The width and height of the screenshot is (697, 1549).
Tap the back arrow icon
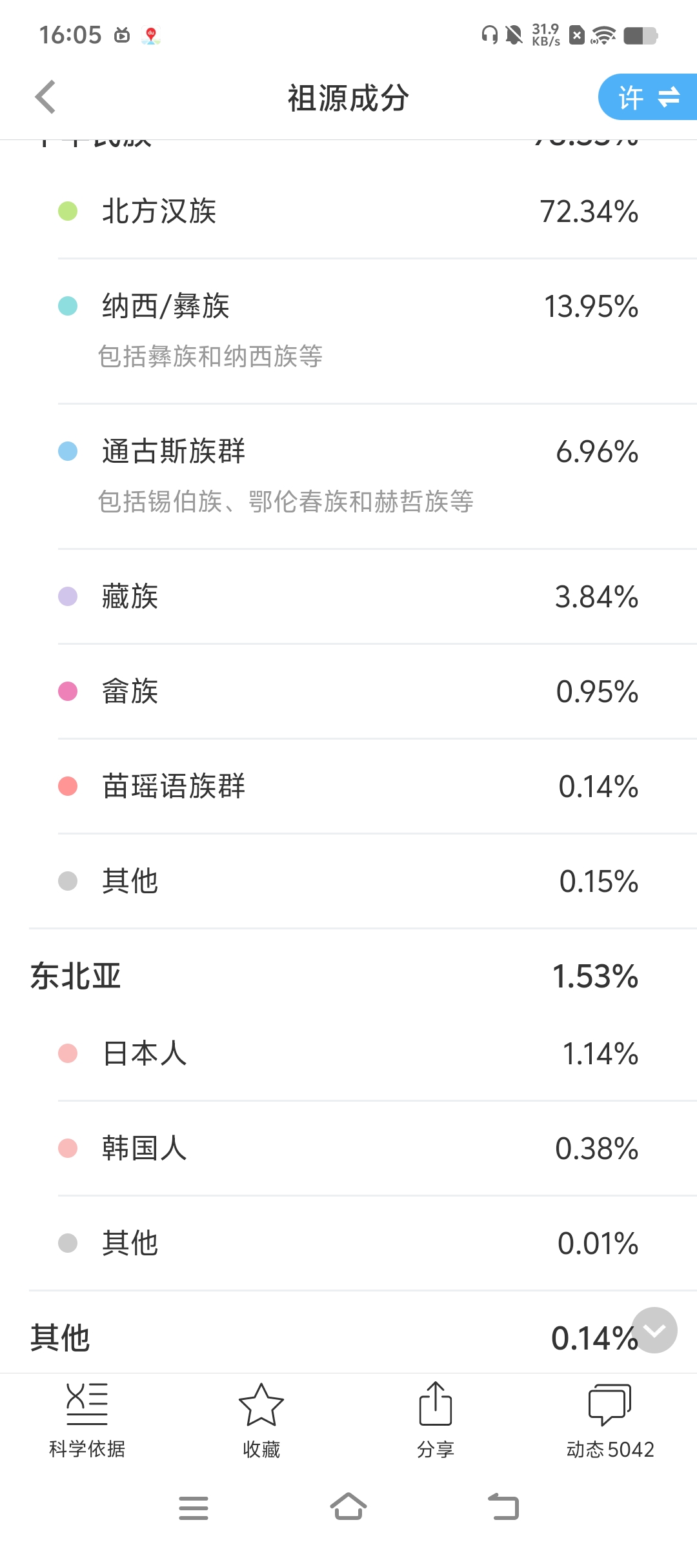point(45,97)
